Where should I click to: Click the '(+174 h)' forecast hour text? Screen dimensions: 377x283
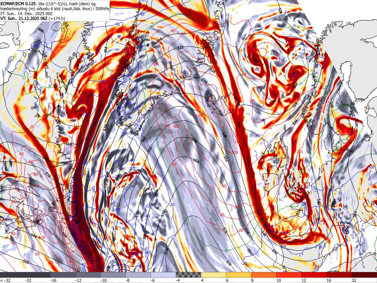click(x=57, y=18)
